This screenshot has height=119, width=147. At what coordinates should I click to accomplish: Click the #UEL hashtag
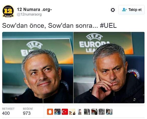(108, 25)
